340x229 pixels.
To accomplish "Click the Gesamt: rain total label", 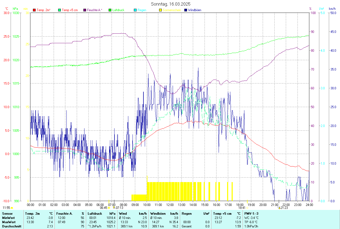I will point(187,226).
